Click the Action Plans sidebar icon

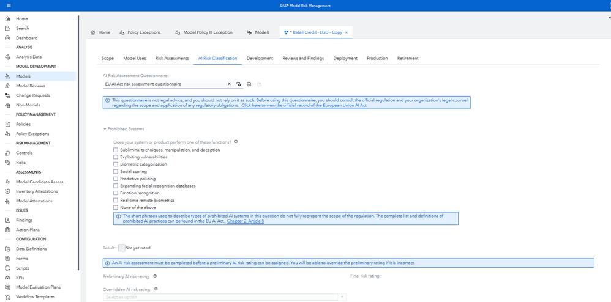click(x=7, y=230)
